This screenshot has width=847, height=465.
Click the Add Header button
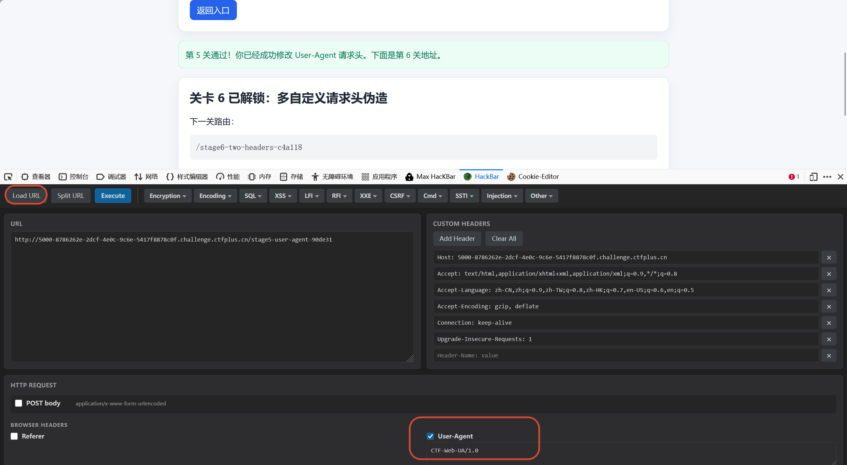[457, 238]
